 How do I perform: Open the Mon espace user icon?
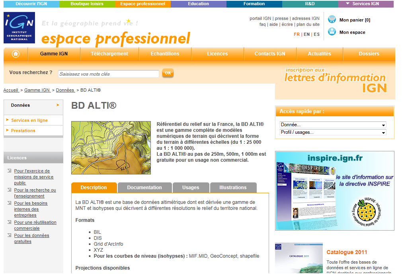pos(332,31)
